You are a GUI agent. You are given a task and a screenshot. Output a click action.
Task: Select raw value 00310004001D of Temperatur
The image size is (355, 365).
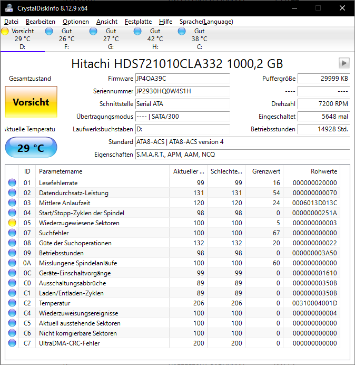click(x=314, y=303)
